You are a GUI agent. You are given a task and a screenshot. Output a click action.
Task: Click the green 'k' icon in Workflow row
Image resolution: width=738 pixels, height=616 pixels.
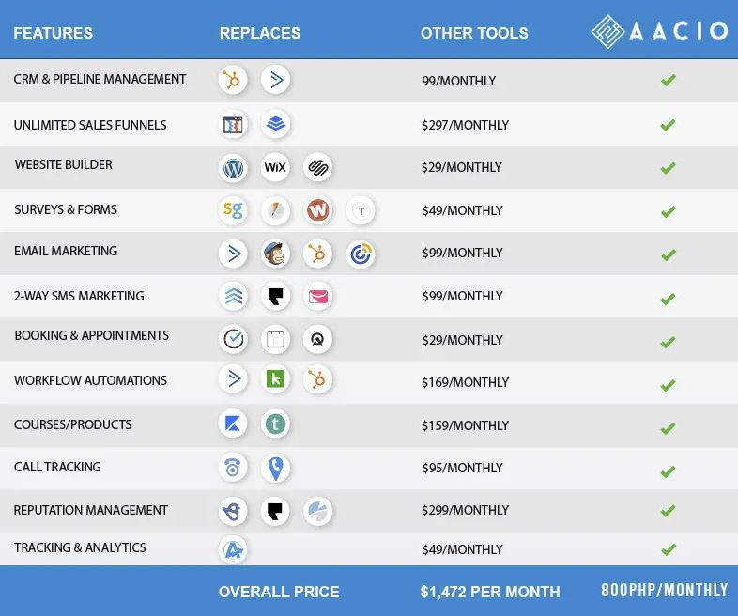tap(275, 379)
